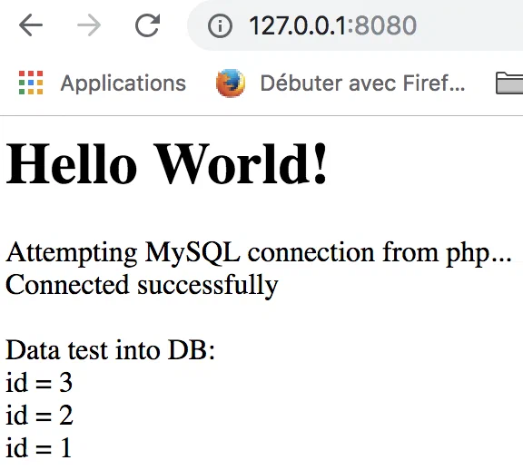This screenshot has width=523, height=470.
Task: Go back using the back arrow
Action: tap(31, 25)
